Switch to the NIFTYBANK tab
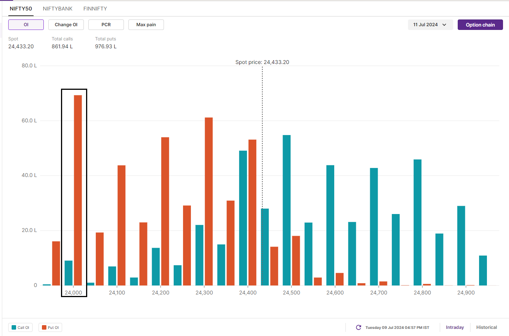509x336 pixels. pyautogui.click(x=58, y=9)
